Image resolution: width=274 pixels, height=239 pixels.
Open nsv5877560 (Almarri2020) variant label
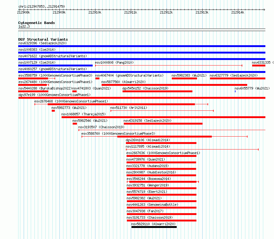(123, 82)
